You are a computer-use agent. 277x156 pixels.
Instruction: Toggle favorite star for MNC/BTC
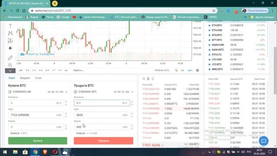[x=209, y=69]
